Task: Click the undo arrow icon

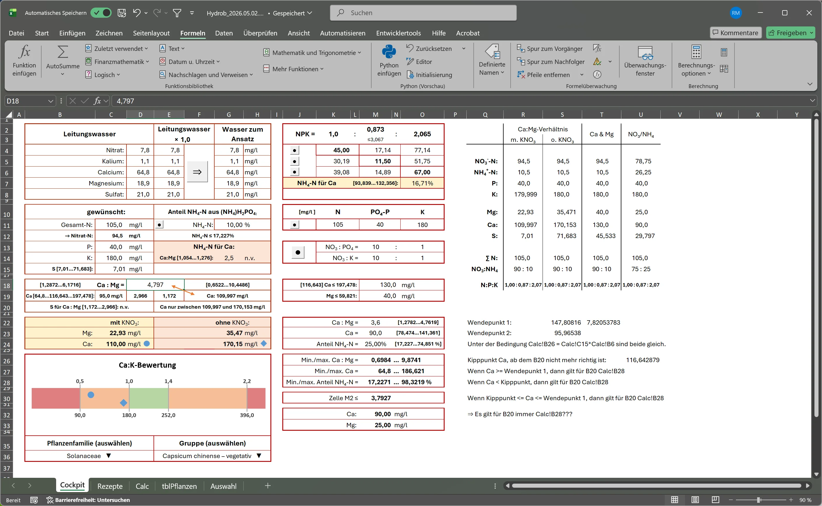Action: [x=137, y=13]
